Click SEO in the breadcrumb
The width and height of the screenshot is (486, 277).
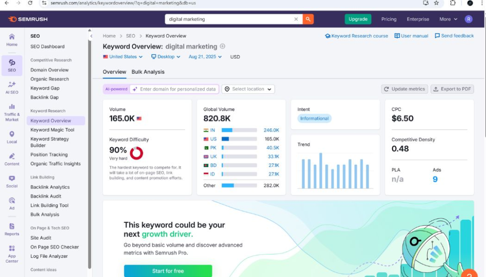click(131, 36)
